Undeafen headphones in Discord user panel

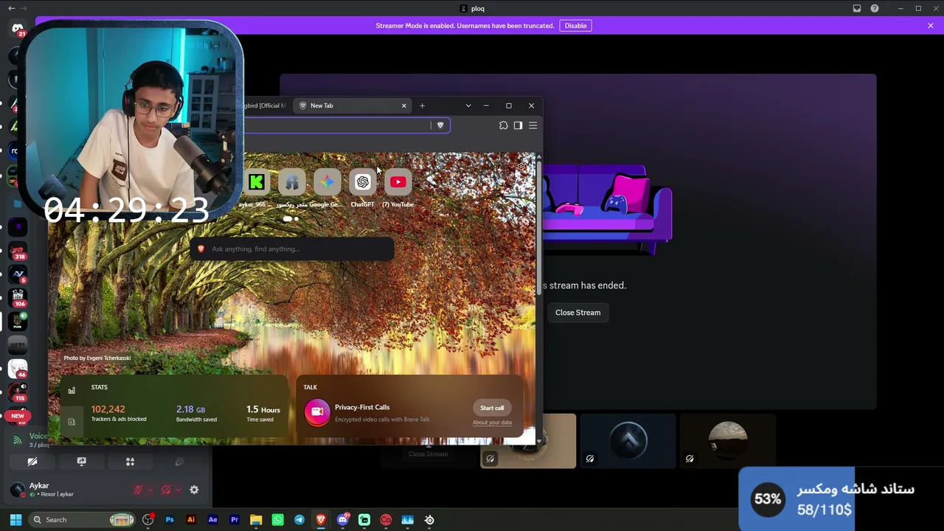pos(166,490)
